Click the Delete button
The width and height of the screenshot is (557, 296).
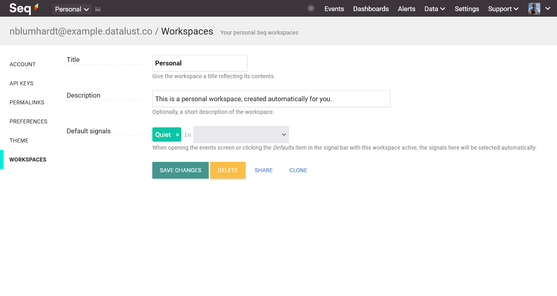tap(228, 170)
